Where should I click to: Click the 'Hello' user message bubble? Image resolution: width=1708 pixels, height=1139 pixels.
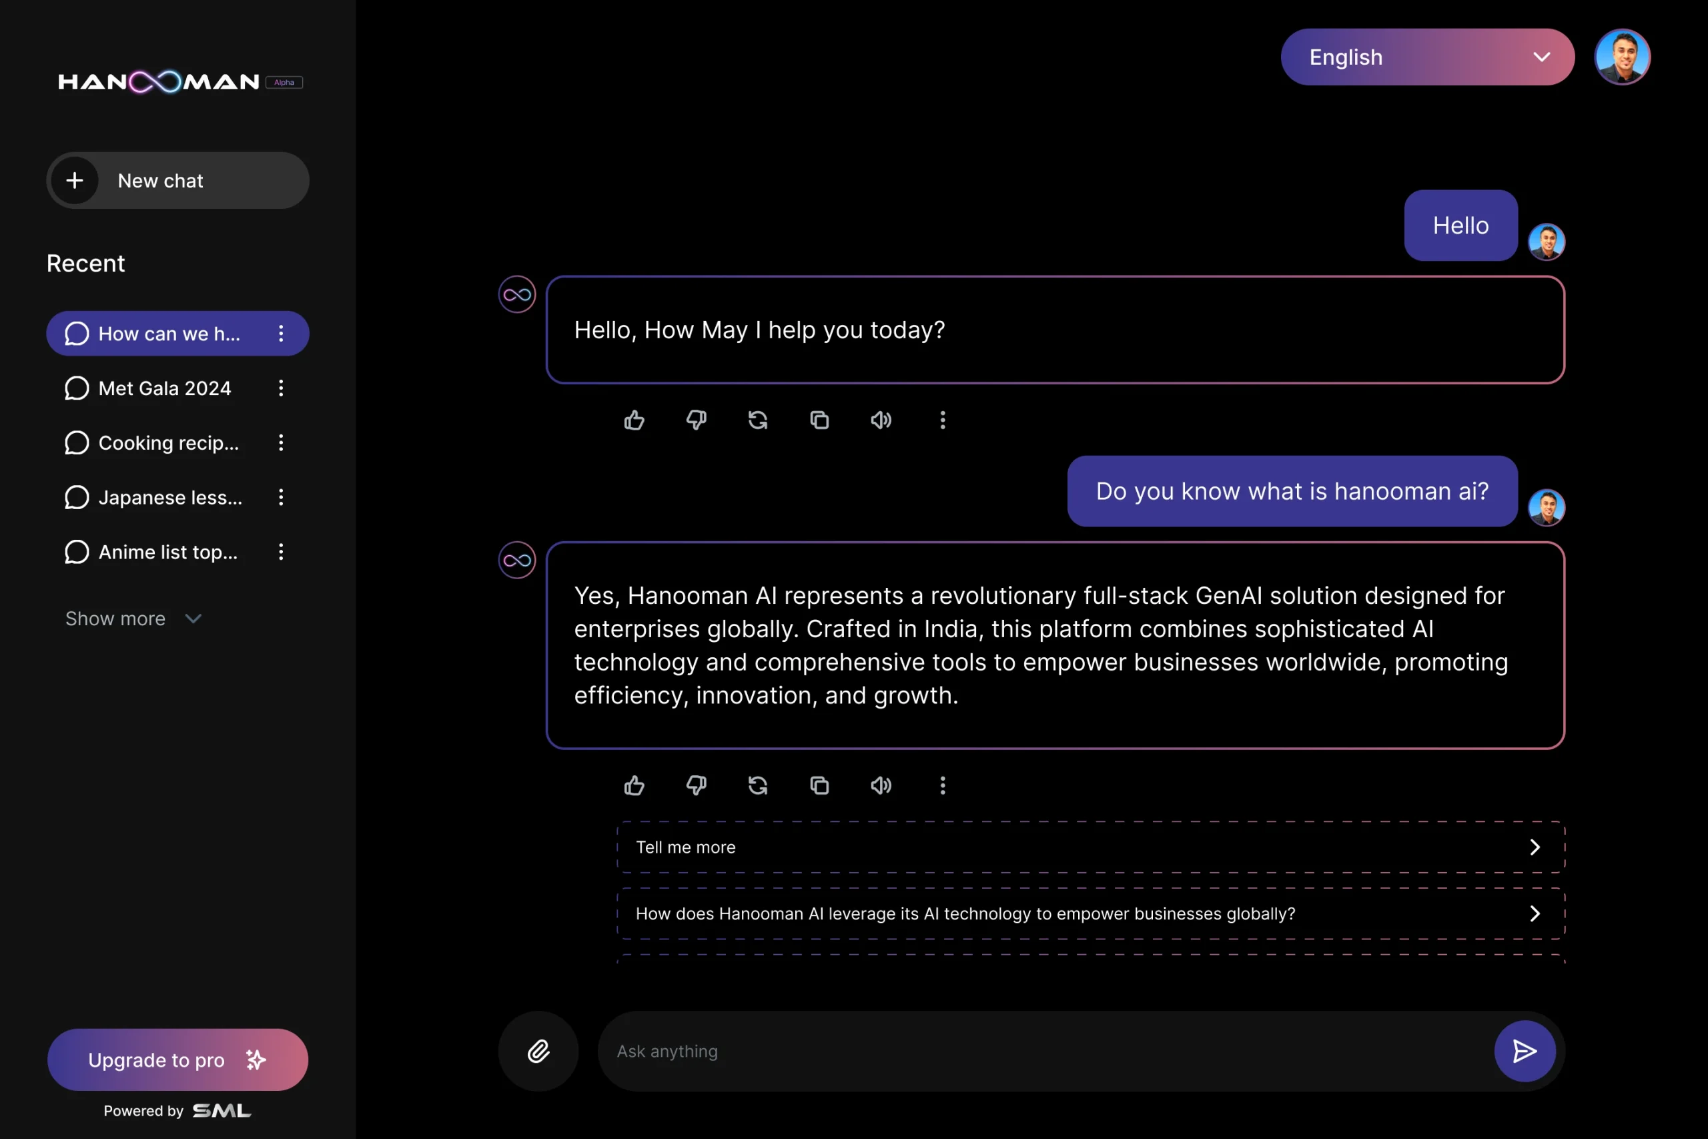coord(1460,225)
